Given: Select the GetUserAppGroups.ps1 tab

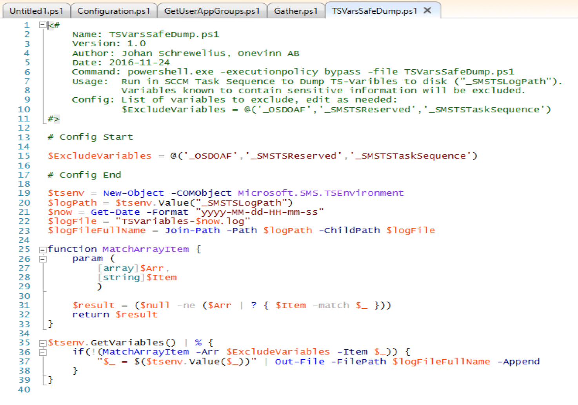Looking at the screenshot, I should 212,11.
